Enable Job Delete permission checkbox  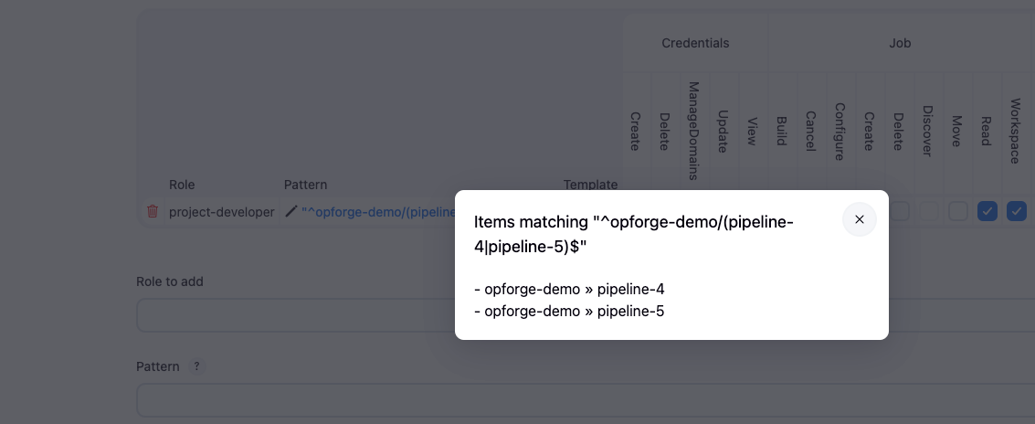pyautogui.click(x=900, y=211)
